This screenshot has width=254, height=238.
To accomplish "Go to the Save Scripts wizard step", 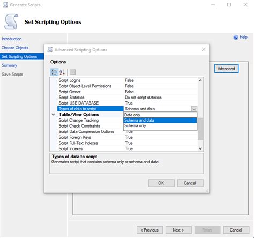I will coord(12,75).
